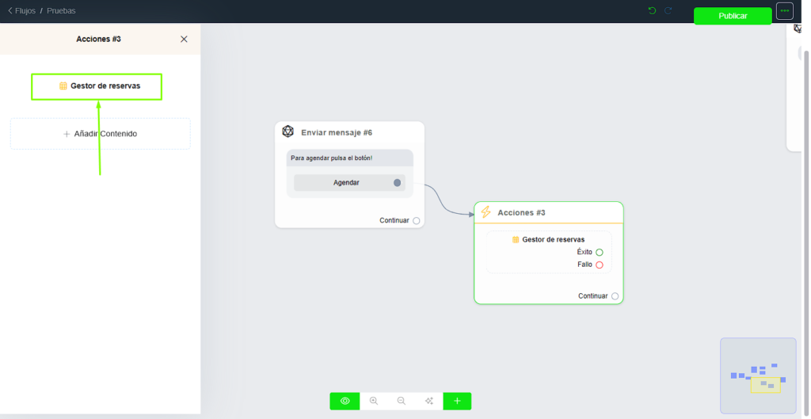Zoom out of the flow canvas

coord(402,401)
